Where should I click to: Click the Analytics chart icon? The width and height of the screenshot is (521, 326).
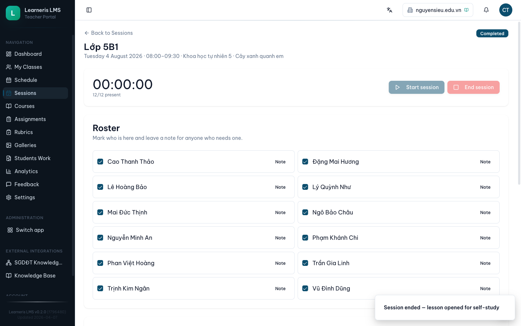tap(9, 171)
